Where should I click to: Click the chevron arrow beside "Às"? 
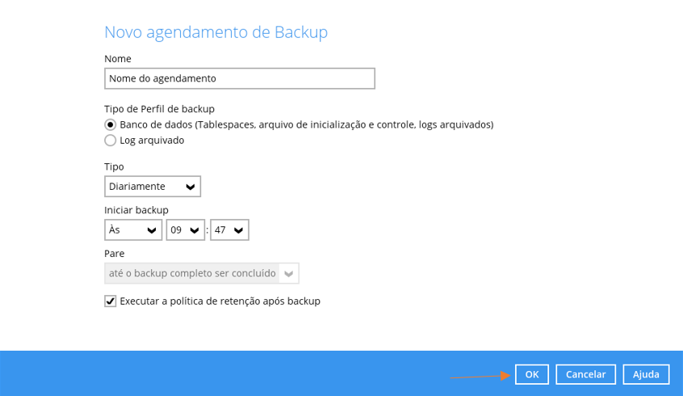pos(152,230)
